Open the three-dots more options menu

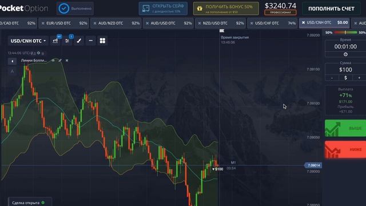(x=90, y=41)
